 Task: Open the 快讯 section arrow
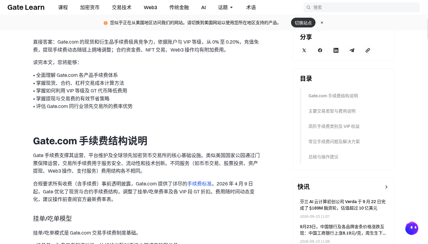386,187
